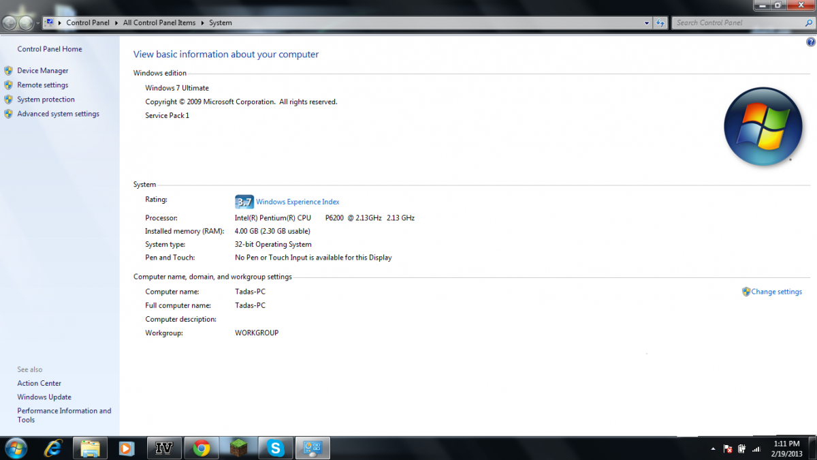Switch to Skype on the taskbar
Screen dimensions: 817x460
click(276, 448)
